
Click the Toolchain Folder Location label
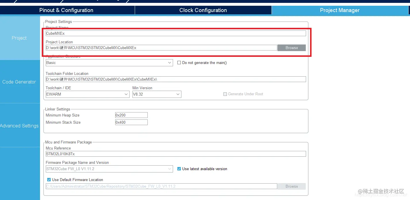[67, 73]
